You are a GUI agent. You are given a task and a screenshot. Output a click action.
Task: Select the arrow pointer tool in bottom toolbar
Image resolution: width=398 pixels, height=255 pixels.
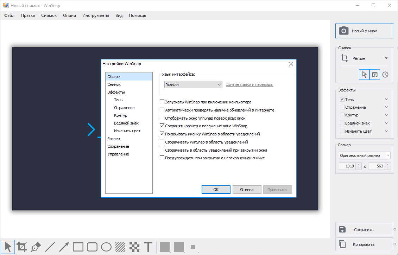(x=8, y=247)
